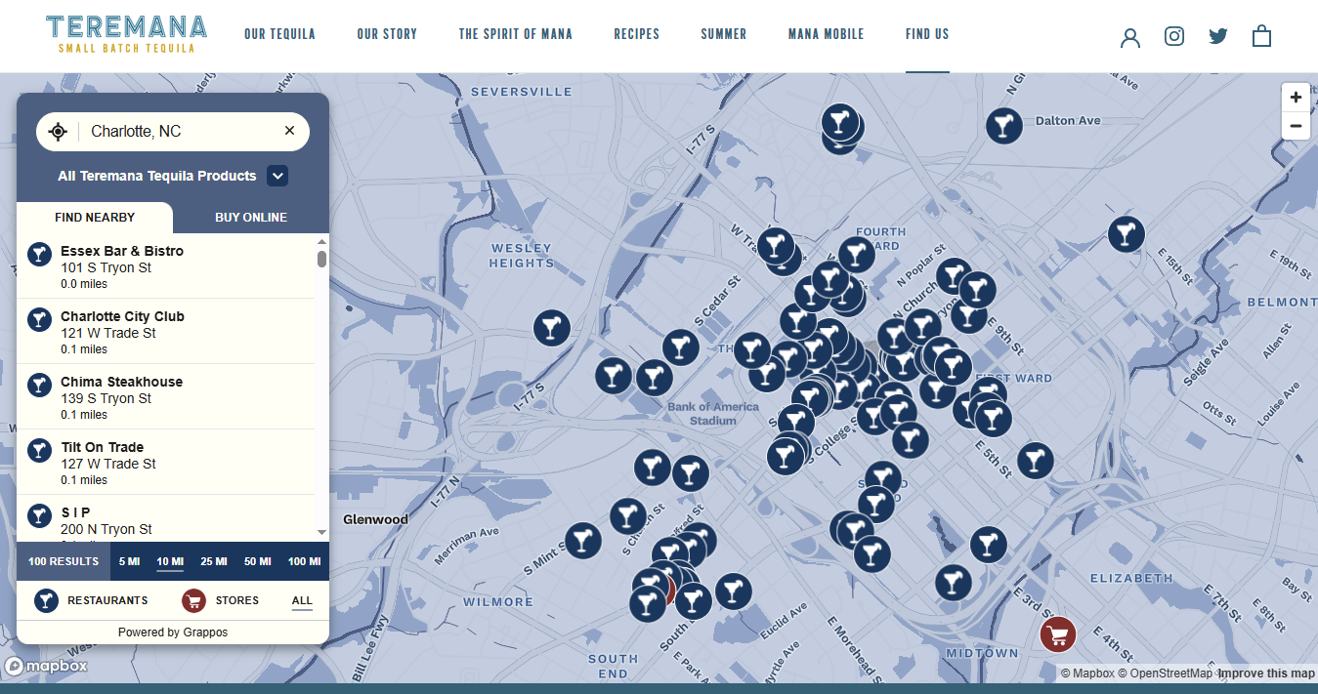Set search radius to 25 MI
1318x694 pixels.
click(x=214, y=561)
